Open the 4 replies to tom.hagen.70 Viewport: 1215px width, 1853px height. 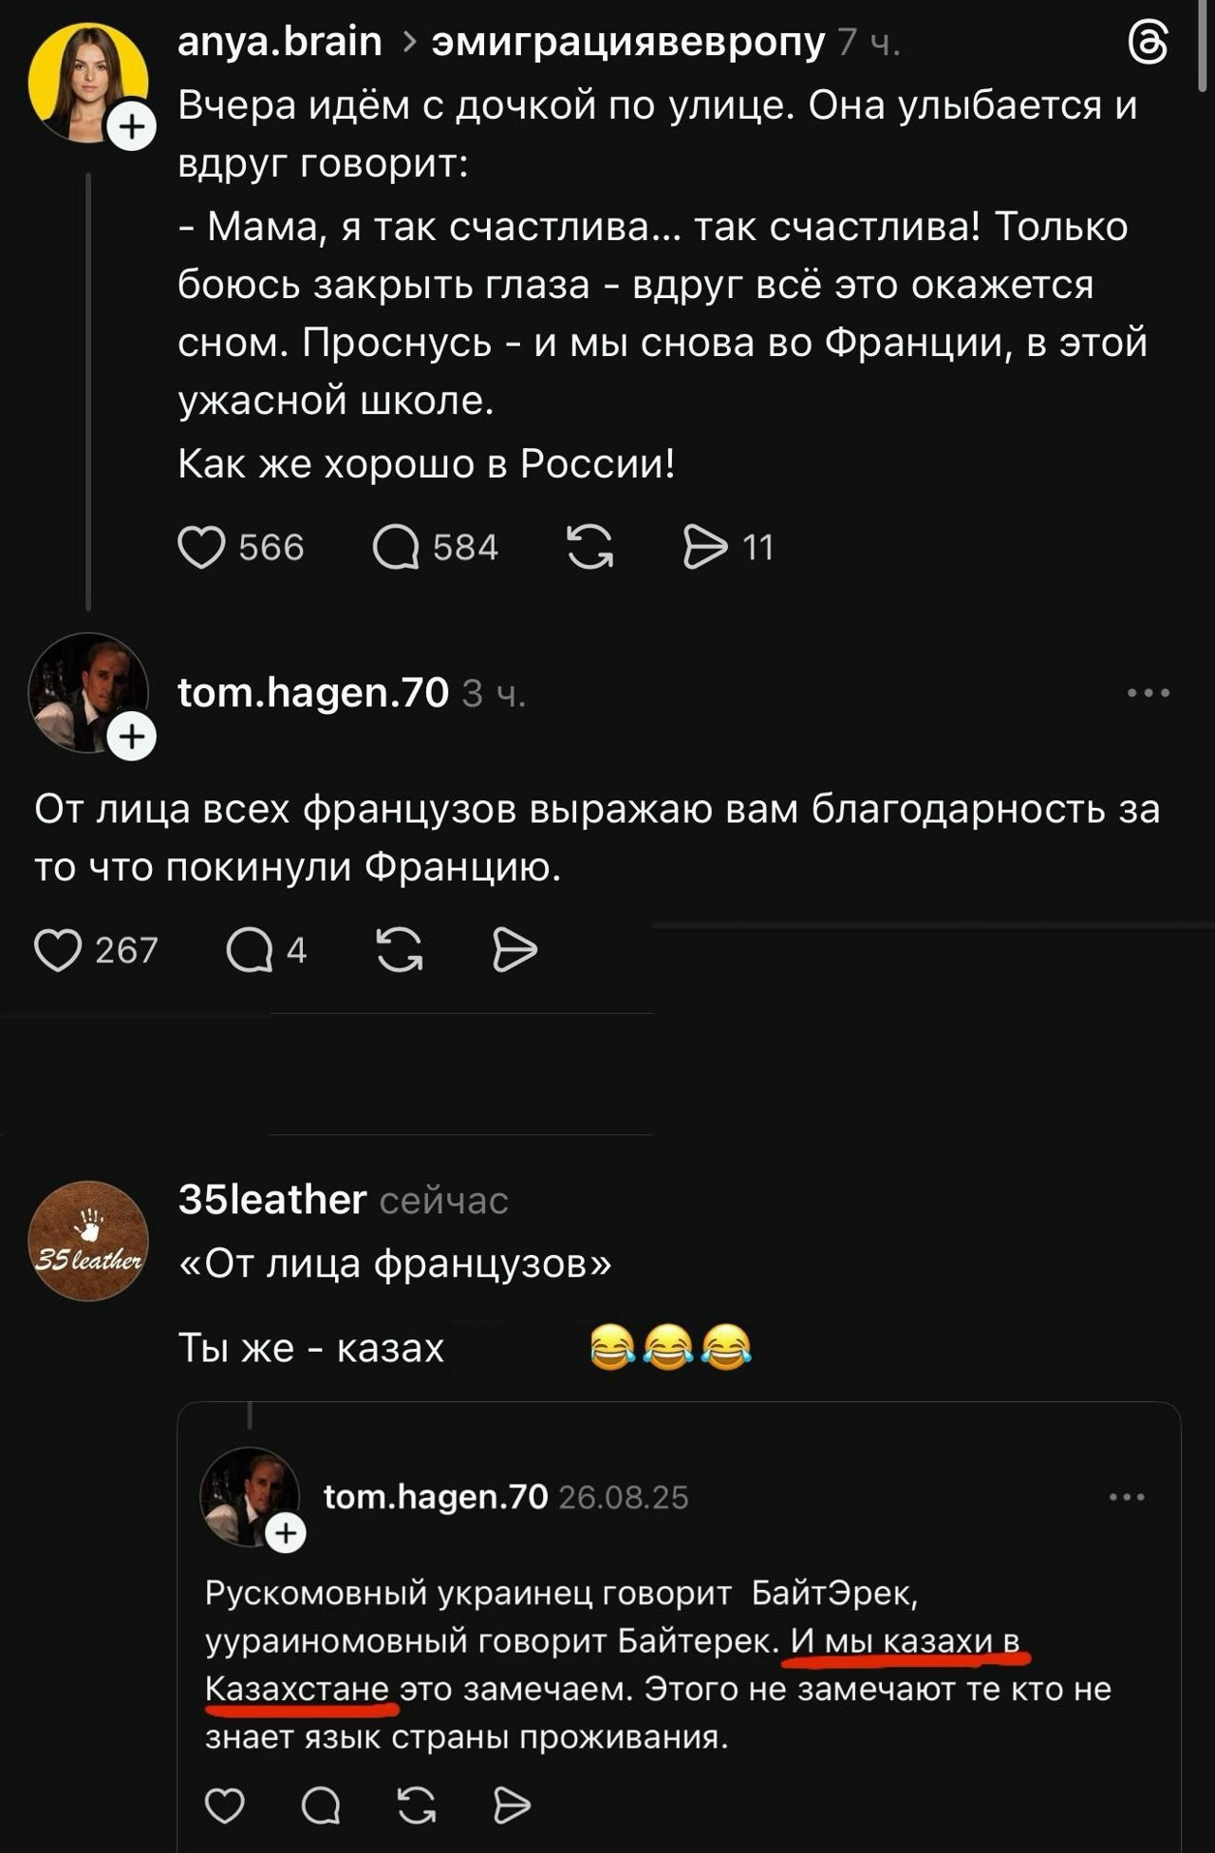click(x=250, y=950)
